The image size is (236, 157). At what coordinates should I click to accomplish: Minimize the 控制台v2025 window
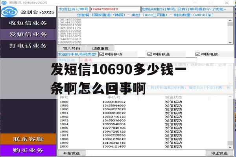pos(195,3)
